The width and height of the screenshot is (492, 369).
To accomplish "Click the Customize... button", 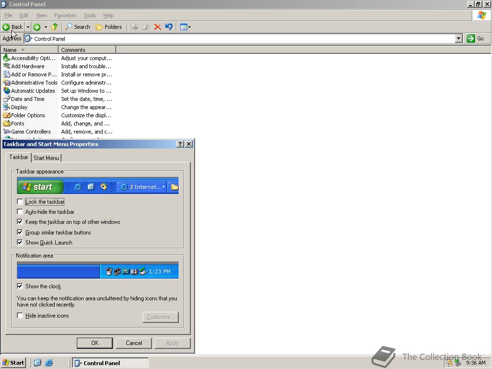I will [160, 317].
